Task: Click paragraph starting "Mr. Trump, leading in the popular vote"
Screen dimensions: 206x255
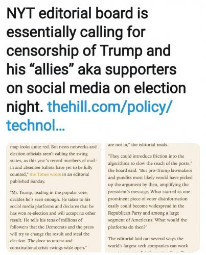Action: point(53,220)
